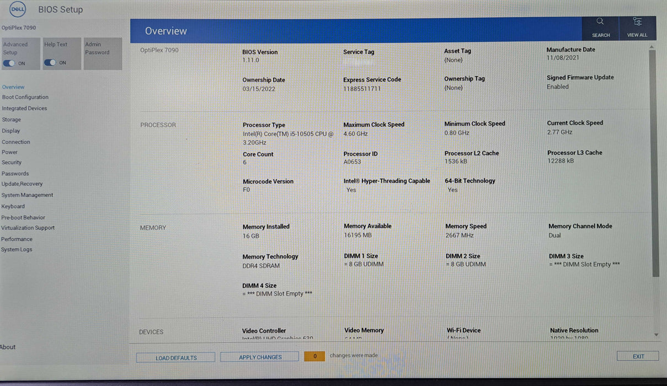
Task: Open Keyboard settings
Action: [13, 206]
